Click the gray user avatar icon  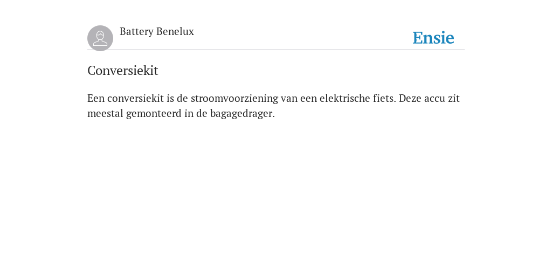pyautogui.click(x=100, y=38)
